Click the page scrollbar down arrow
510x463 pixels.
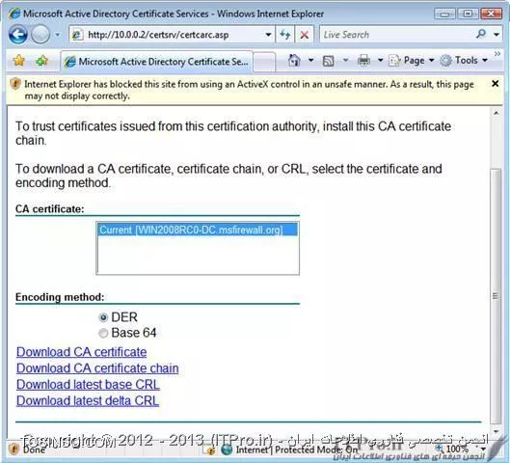point(496,431)
